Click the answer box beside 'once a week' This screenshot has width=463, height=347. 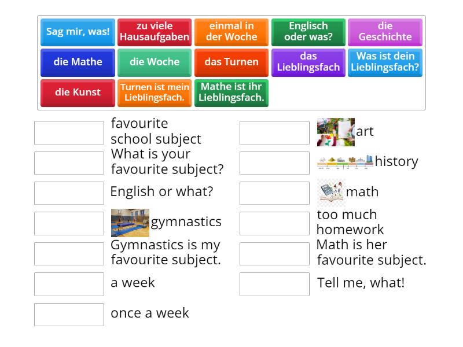(x=69, y=315)
